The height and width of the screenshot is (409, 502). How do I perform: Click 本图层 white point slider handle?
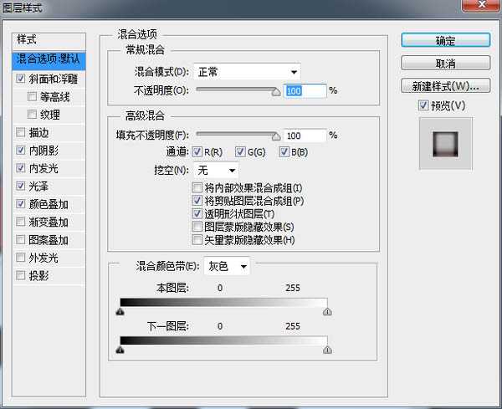327,311
